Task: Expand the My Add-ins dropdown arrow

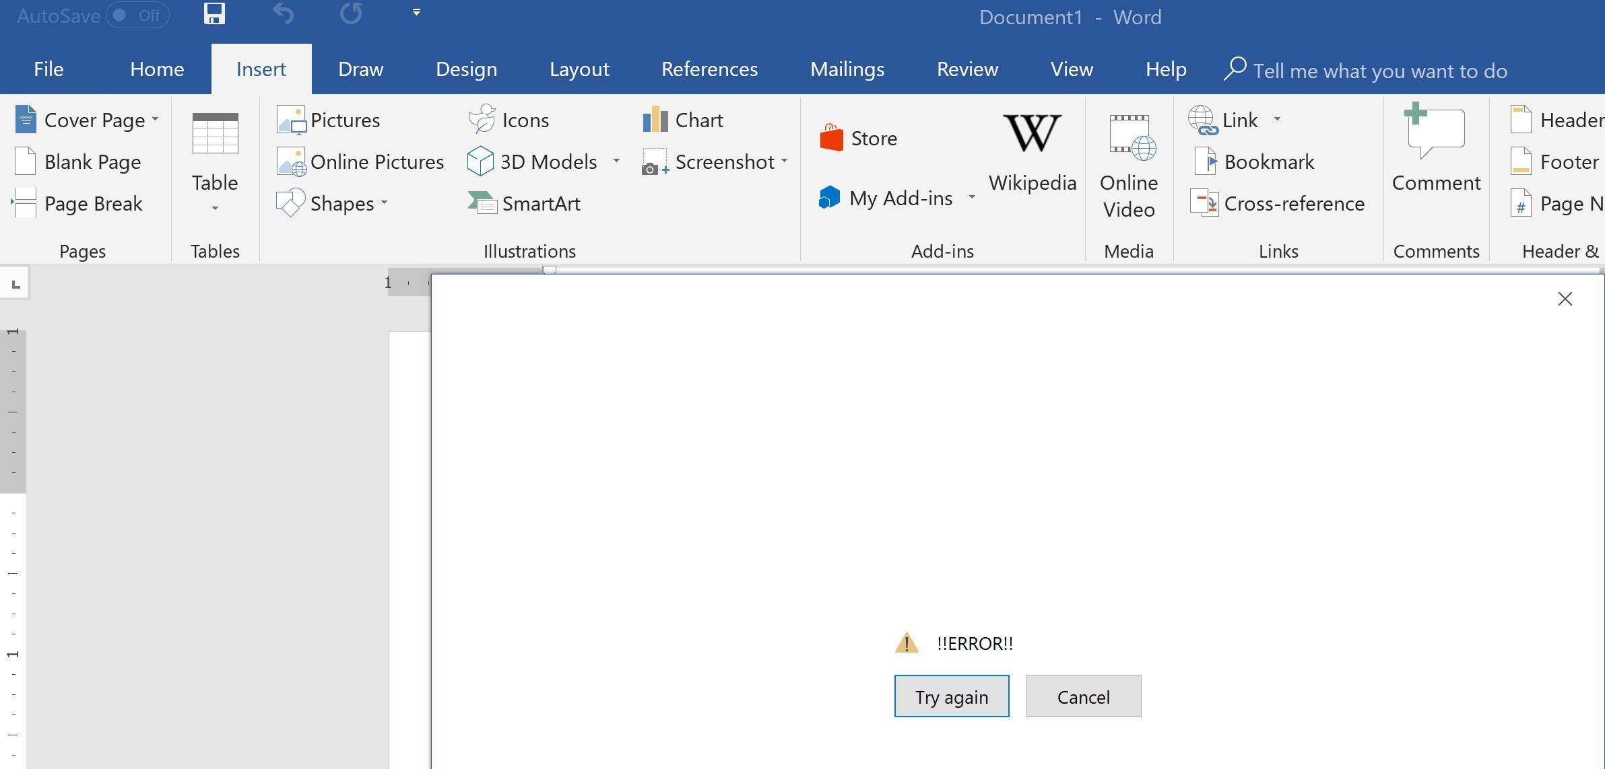Action: tap(972, 196)
